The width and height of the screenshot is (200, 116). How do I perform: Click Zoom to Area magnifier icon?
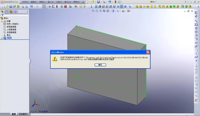97,11
